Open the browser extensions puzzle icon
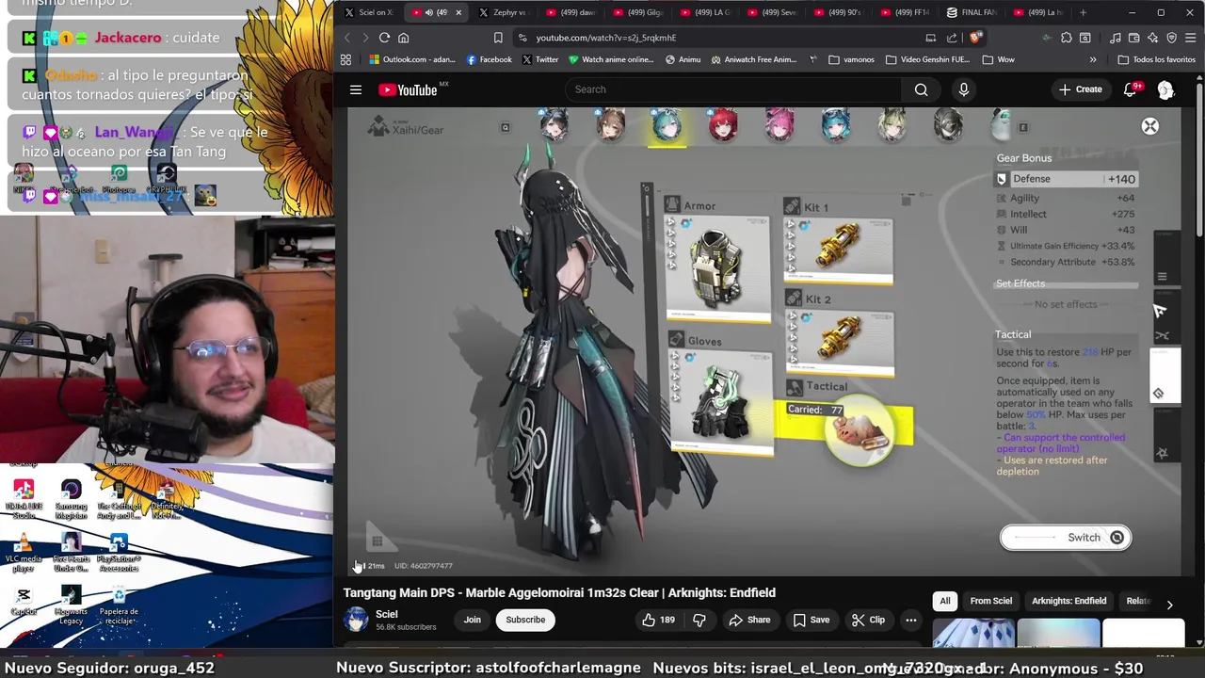This screenshot has height=678, width=1205. 1066,38
